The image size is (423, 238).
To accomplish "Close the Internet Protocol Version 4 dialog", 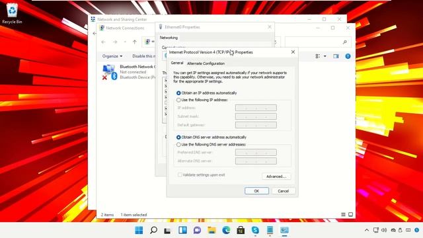I will [x=293, y=52].
